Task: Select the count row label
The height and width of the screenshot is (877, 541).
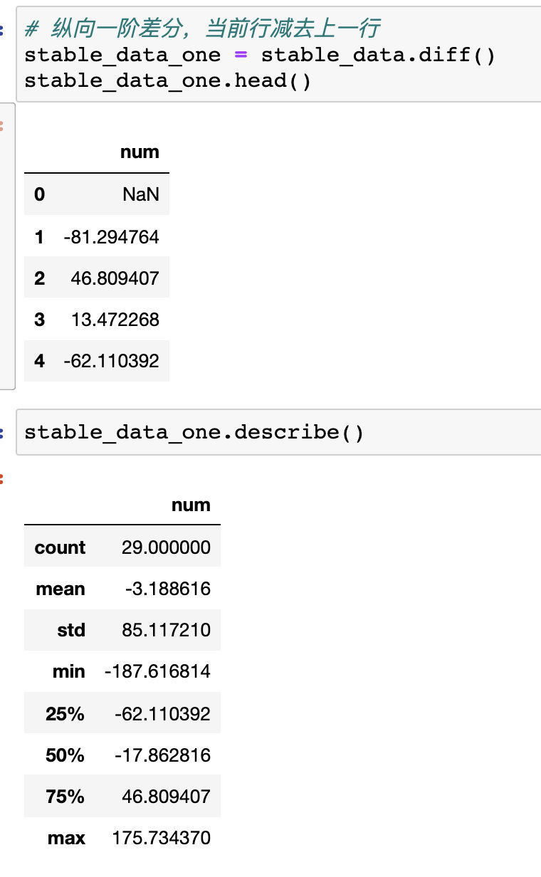Action: pos(60,547)
